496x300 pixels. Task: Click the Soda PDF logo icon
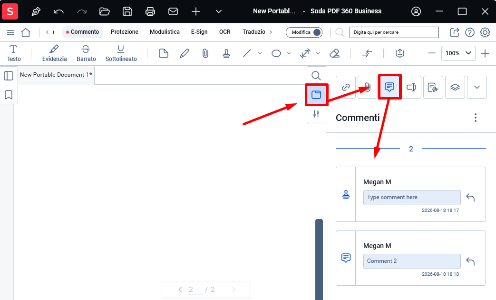coord(10,11)
